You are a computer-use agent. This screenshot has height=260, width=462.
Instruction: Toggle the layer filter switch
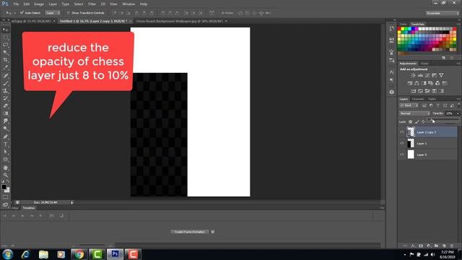tap(459, 105)
